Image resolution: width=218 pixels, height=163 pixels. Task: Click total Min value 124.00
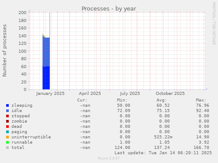point(122,148)
